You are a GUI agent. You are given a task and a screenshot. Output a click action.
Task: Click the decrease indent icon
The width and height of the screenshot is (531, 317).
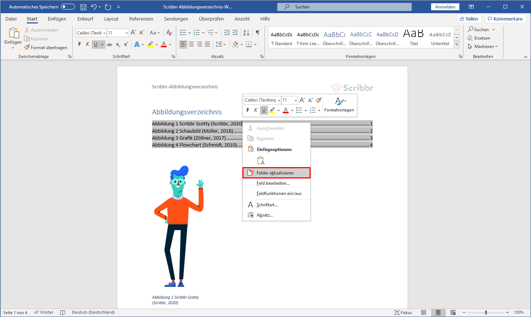(x=227, y=33)
